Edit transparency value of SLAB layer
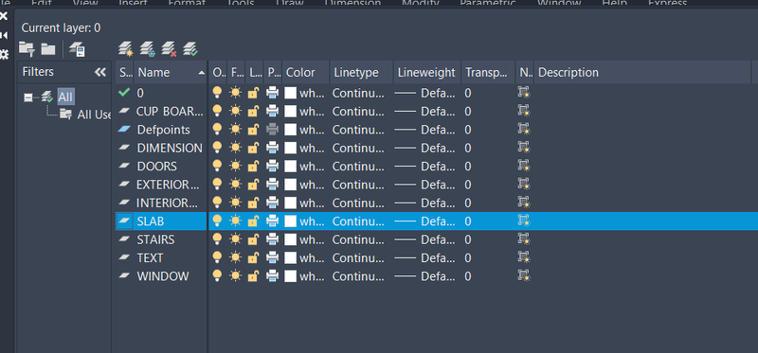This screenshot has height=353, width=758. click(468, 221)
